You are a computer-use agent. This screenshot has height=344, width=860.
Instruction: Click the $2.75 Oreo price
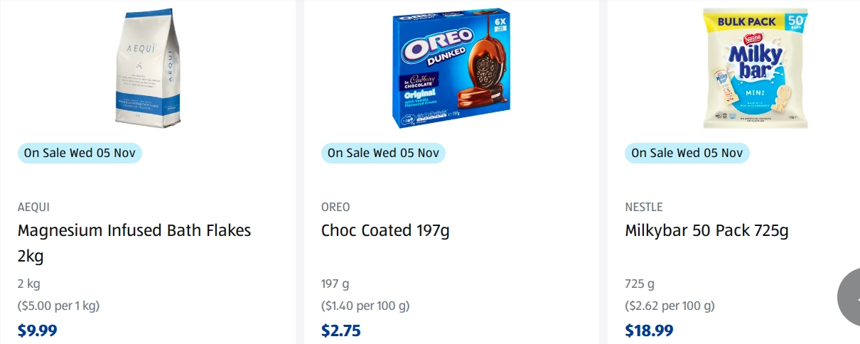pos(341,330)
